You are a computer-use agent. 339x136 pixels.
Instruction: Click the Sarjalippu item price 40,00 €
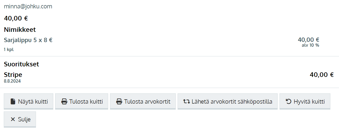point(308,40)
